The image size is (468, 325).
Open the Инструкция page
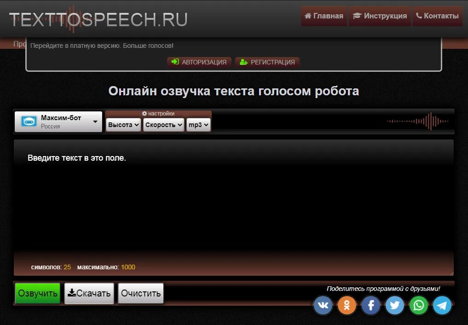pyautogui.click(x=380, y=16)
